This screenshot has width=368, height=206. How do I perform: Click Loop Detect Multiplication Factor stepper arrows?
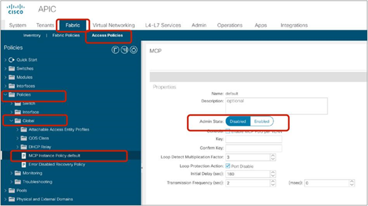[x=273, y=157]
